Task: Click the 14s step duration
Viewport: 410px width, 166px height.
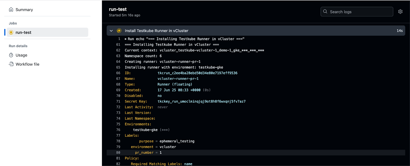Action: 400,31
